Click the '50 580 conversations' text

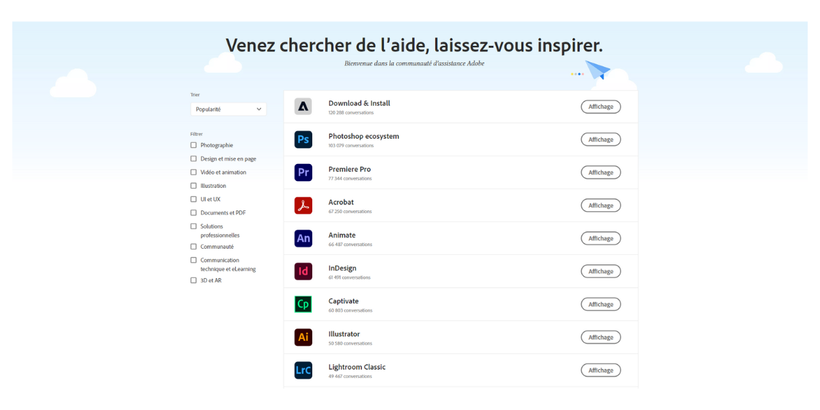(351, 343)
